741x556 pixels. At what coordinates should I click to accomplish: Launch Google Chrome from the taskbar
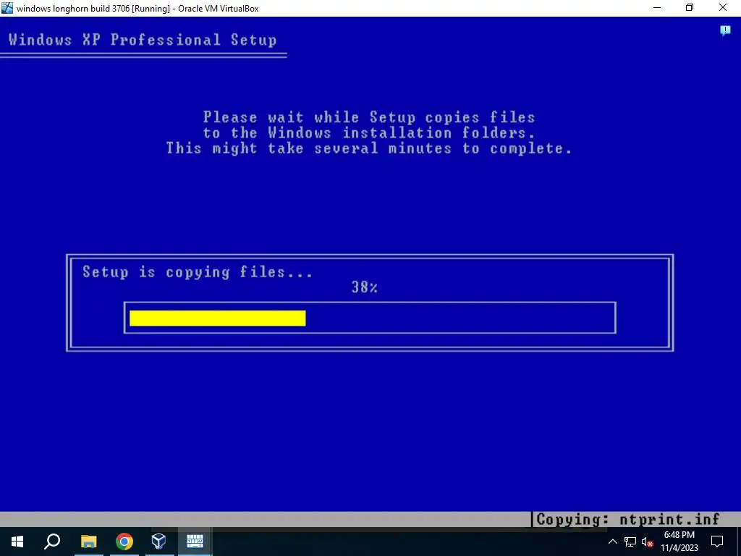124,542
